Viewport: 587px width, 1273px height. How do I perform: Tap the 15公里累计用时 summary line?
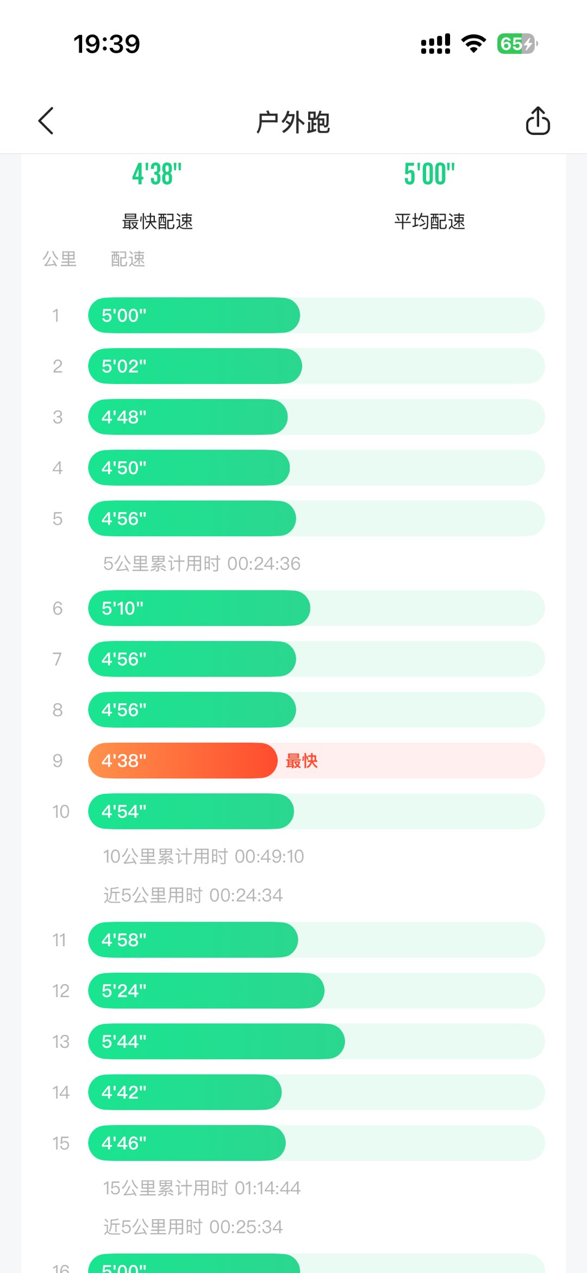click(x=202, y=1188)
